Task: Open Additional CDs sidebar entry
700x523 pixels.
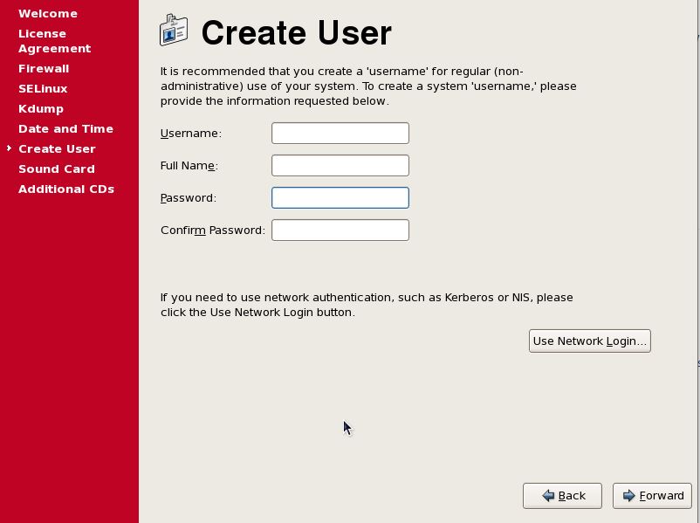Action: click(x=66, y=189)
